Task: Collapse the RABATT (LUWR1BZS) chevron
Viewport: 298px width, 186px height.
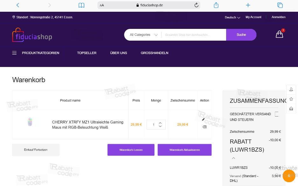Action: point(233,158)
